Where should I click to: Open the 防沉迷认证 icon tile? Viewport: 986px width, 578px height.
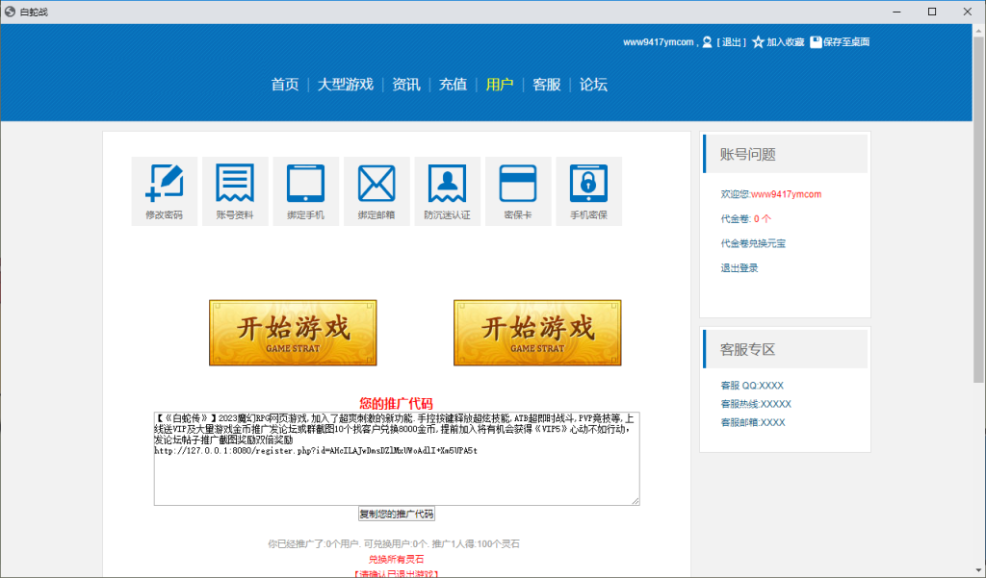tap(447, 191)
